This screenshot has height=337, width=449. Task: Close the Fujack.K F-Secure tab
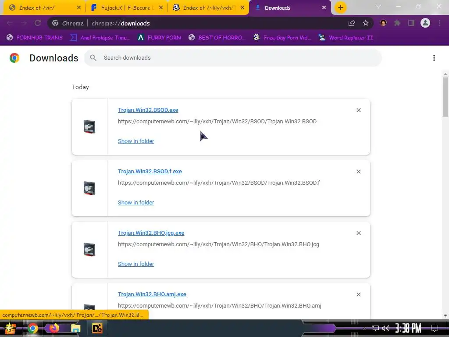(161, 8)
